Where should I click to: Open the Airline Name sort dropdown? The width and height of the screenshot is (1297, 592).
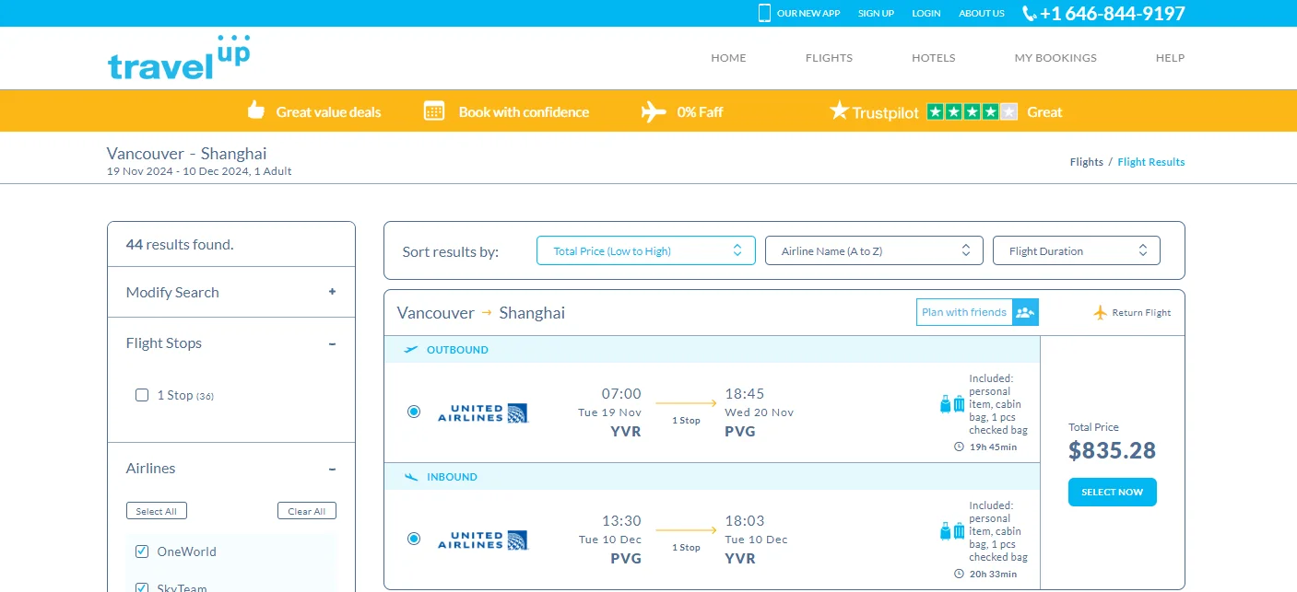tap(875, 250)
